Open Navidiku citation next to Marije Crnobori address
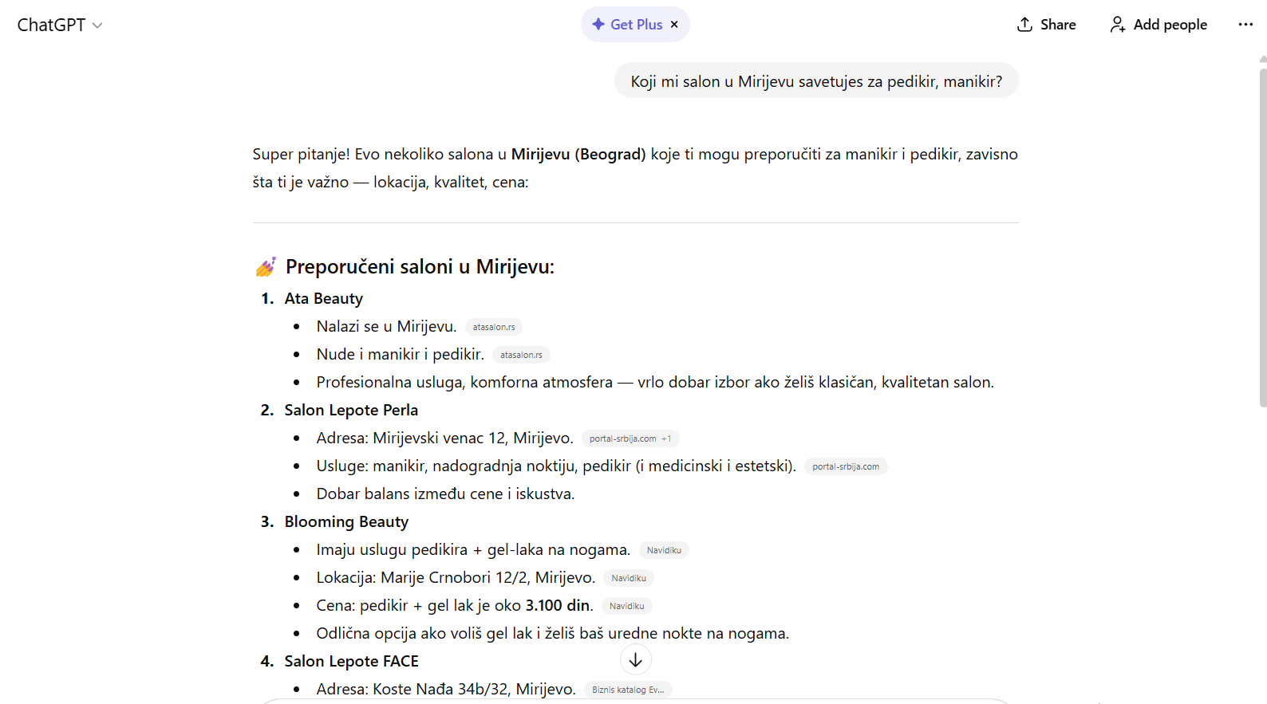1267x704 pixels. (x=629, y=578)
